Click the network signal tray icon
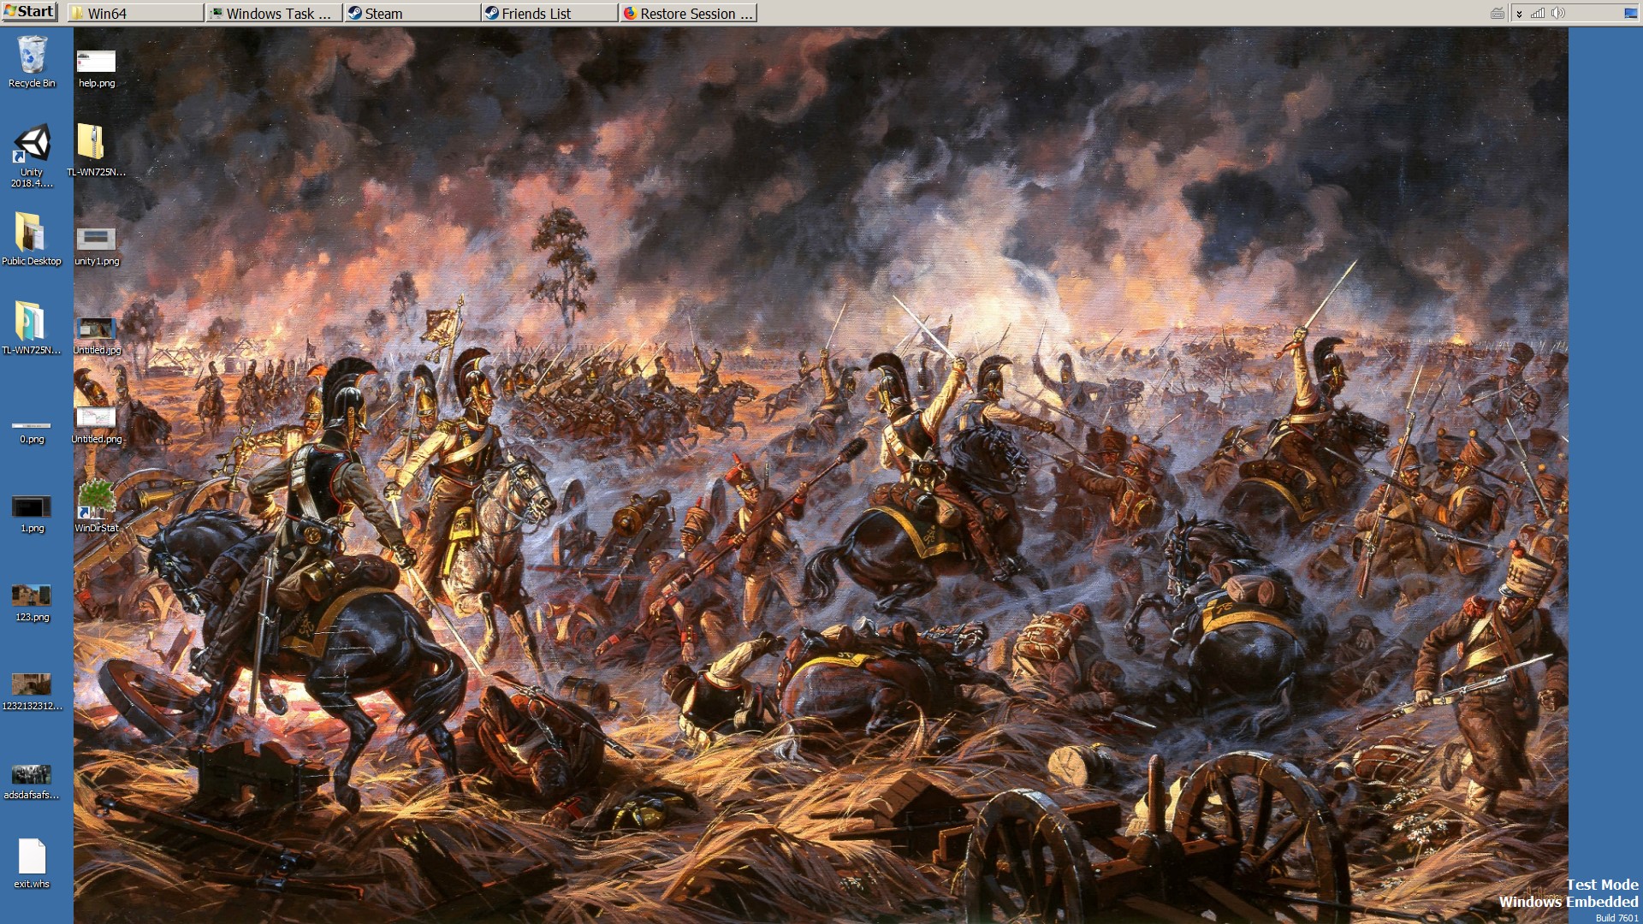1643x924 pixels. click(1538, 13)
